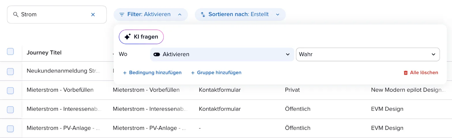452x138 pixels.
Task: Click Öffentlich in the PV-Anlage row
Action: pos(297,128)
